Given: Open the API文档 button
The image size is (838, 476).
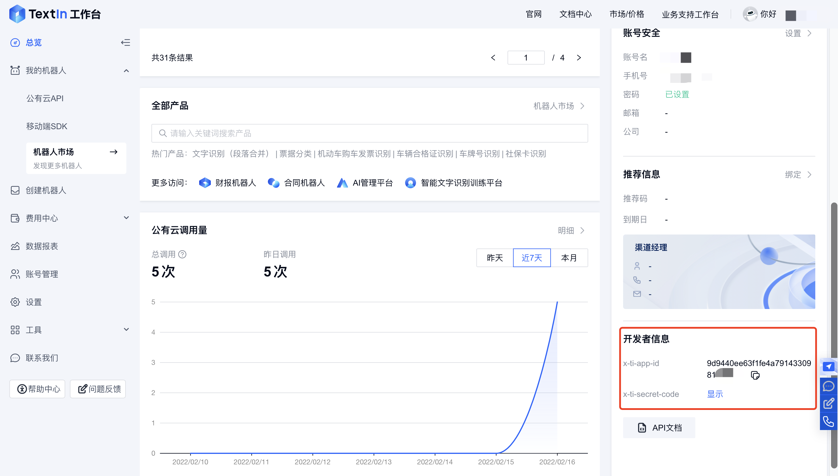Looking at the screenshot, I should (x=659, y=428).
